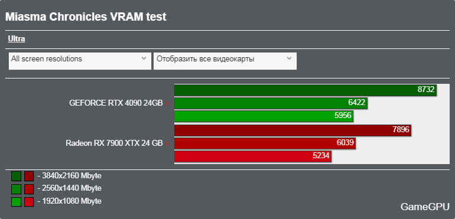Remove Radeon RX 7900 XTX with red X
Image resolution: width=455 pixels, height=219 pixels.
click(x=167, y=143)
